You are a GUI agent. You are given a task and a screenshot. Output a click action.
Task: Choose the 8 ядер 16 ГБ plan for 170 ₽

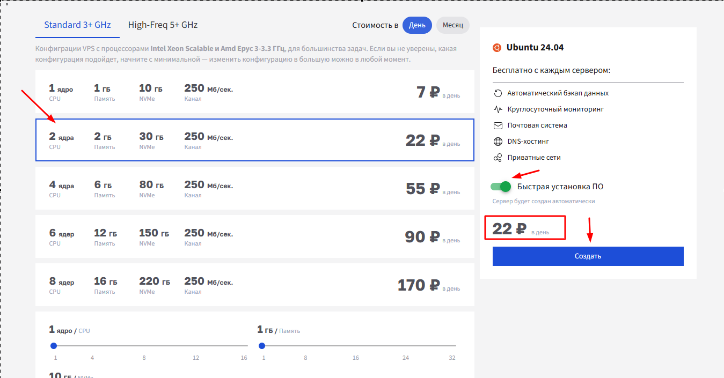pos(255,285)
